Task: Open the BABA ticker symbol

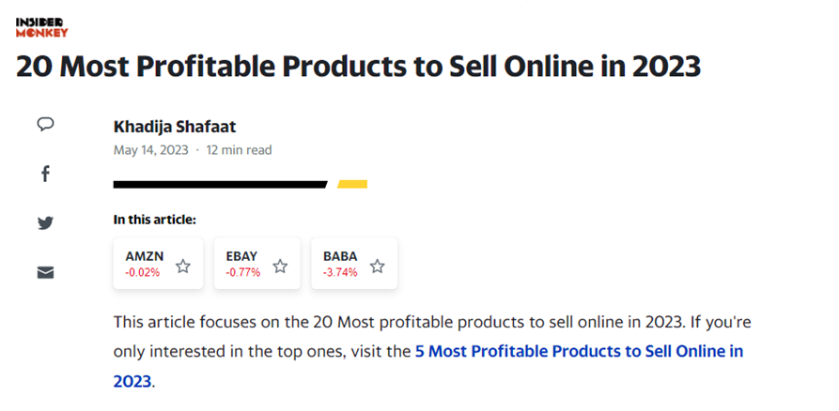Action: coord(340,255)
